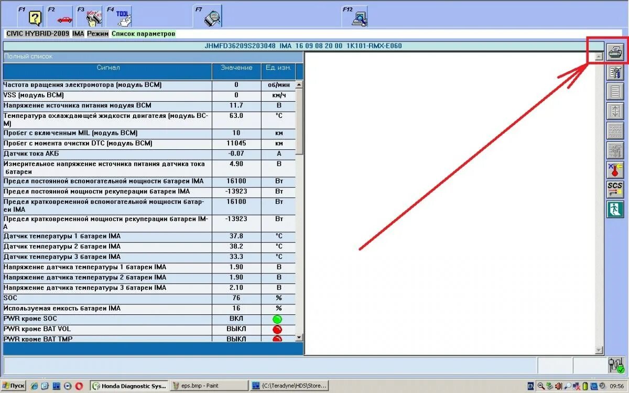The image size is (629, 393).
Task: Click the green exit door icon
Action: [615, 209]
